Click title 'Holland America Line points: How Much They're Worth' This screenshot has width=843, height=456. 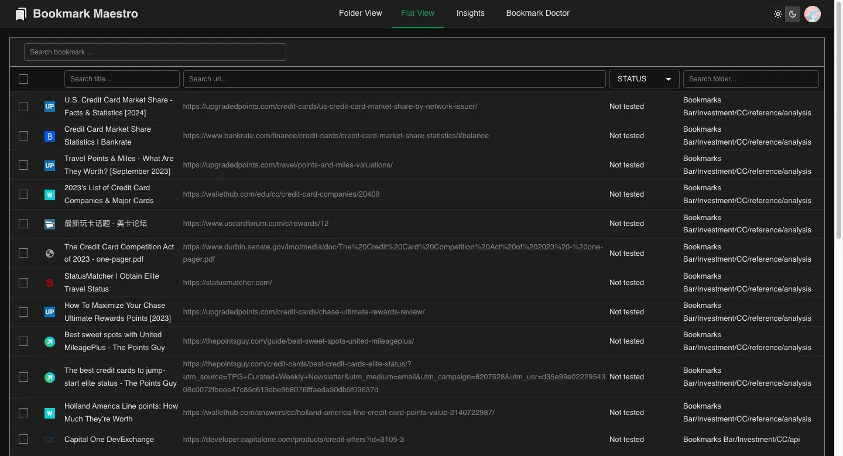121,413
